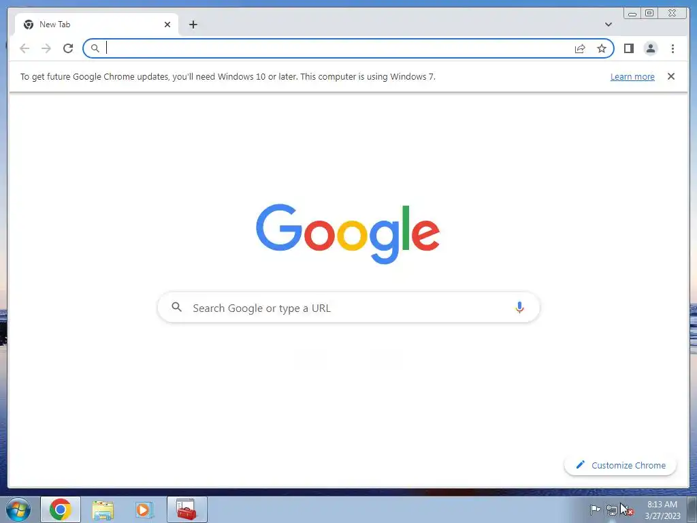This screenshot has width=697, height=523.
Task: Click the browser Forward arrow
Action: tap(46, 48)
